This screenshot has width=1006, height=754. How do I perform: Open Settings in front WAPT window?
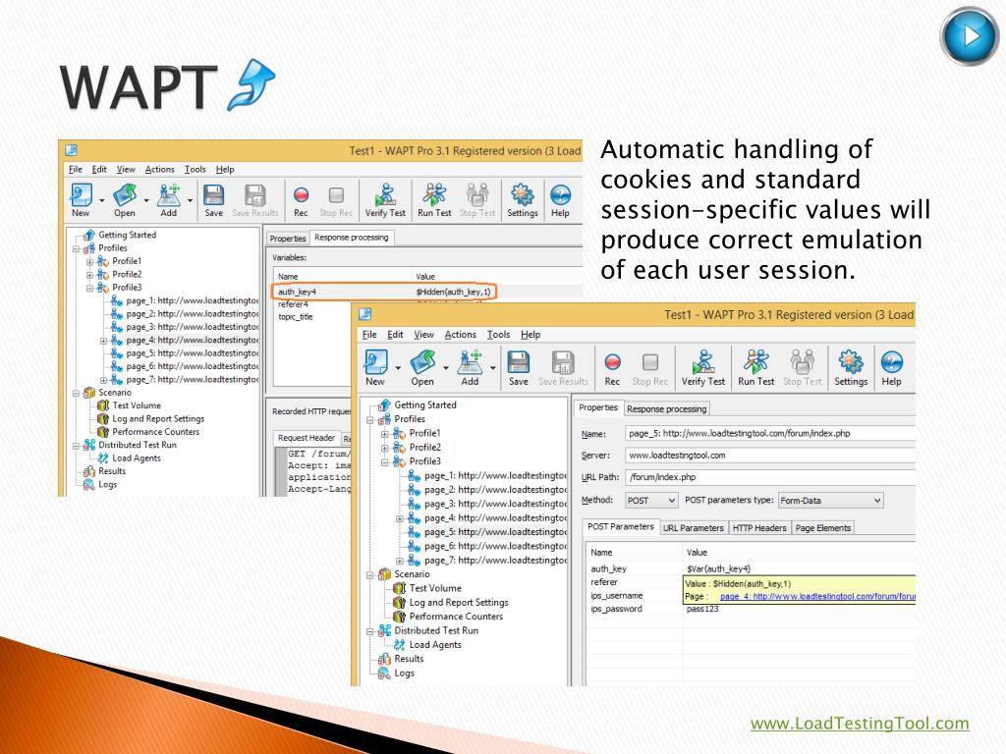coord(851,367)
